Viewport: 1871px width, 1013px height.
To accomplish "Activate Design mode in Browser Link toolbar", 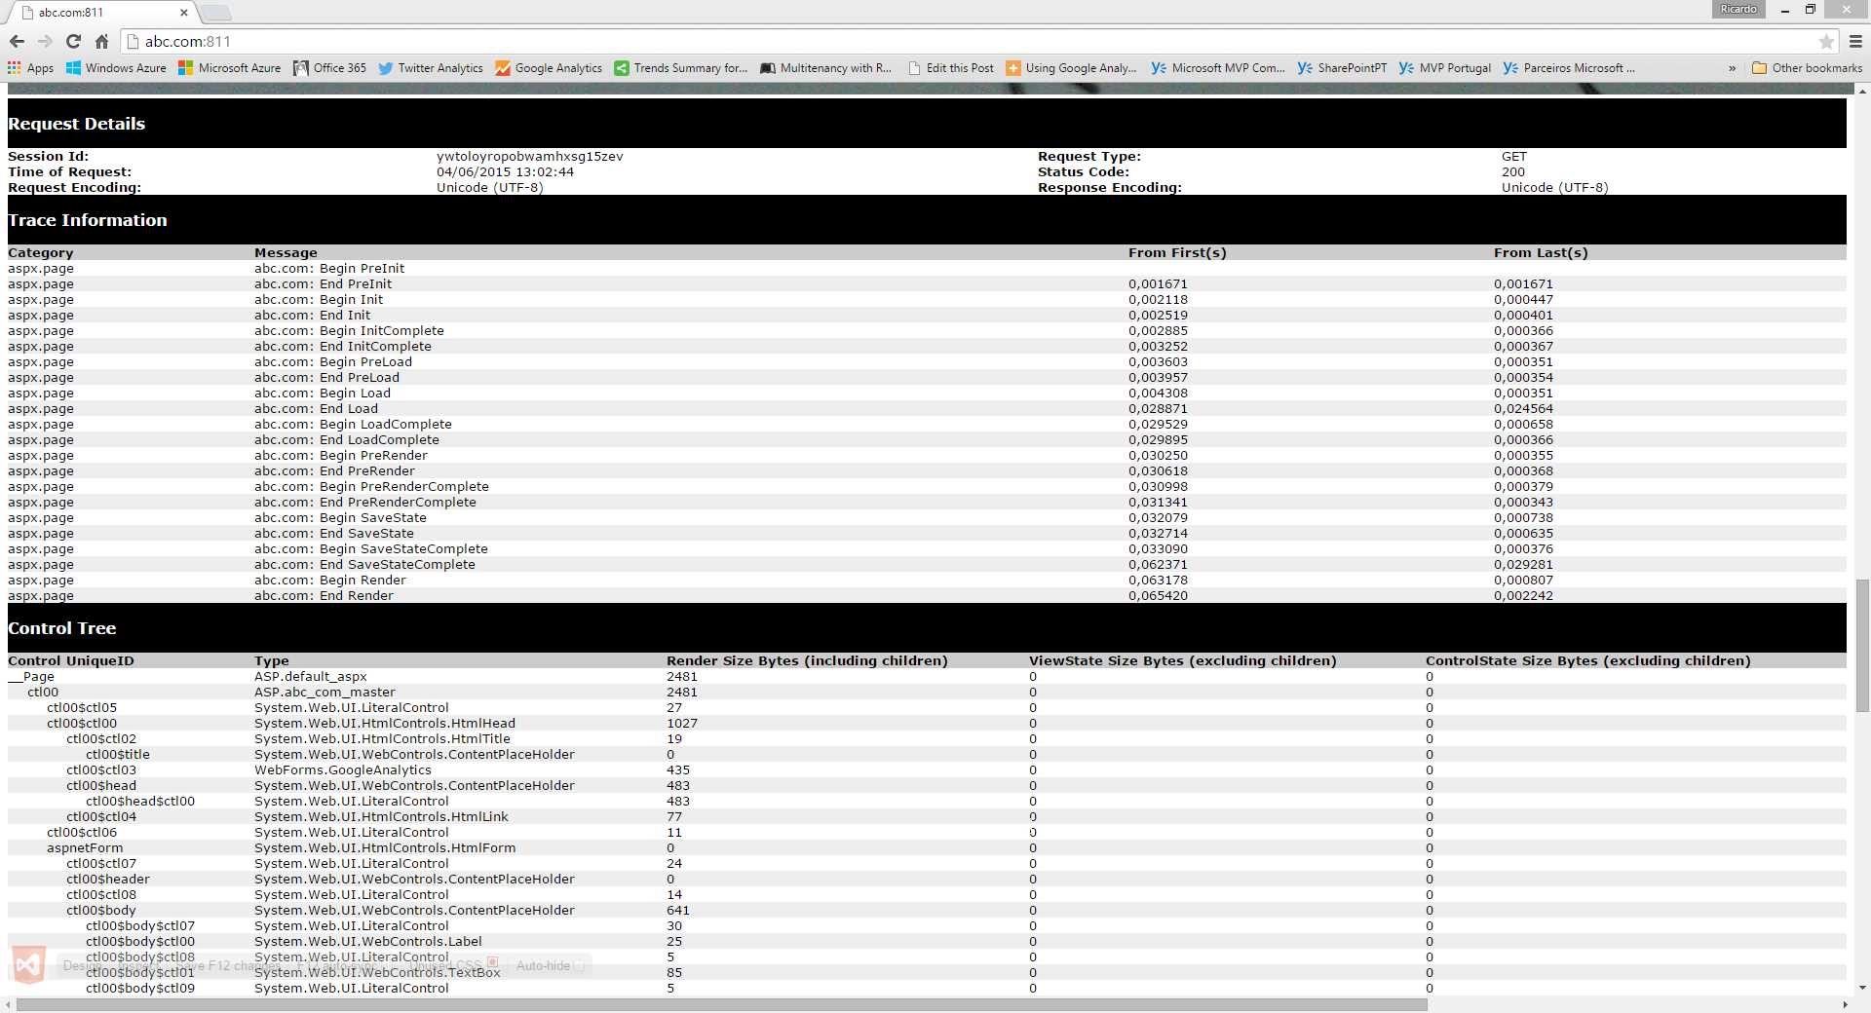I will coord(76,964).
